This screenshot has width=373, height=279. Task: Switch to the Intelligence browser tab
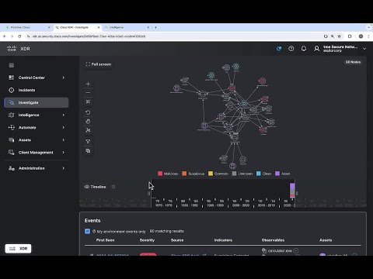coord(127,27)
